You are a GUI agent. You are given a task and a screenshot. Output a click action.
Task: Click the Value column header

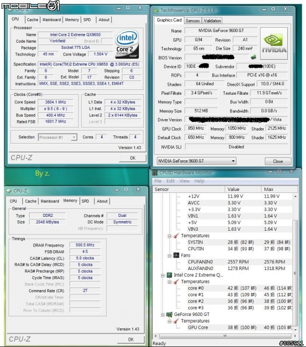click(243, 190)
